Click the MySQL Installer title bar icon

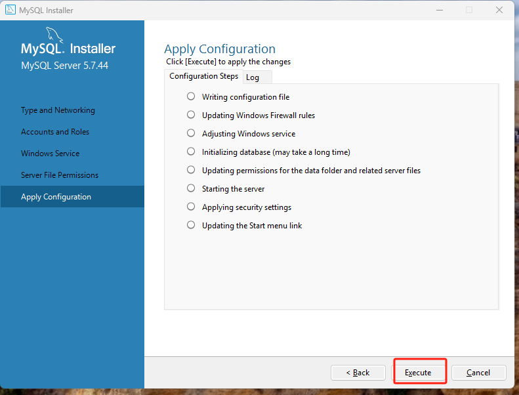click(10, 10)
